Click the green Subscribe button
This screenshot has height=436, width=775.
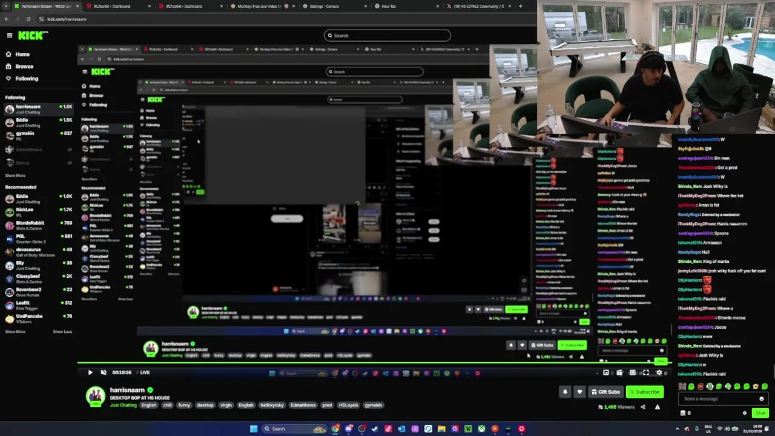pyautogui.click(x=644, y=392)
